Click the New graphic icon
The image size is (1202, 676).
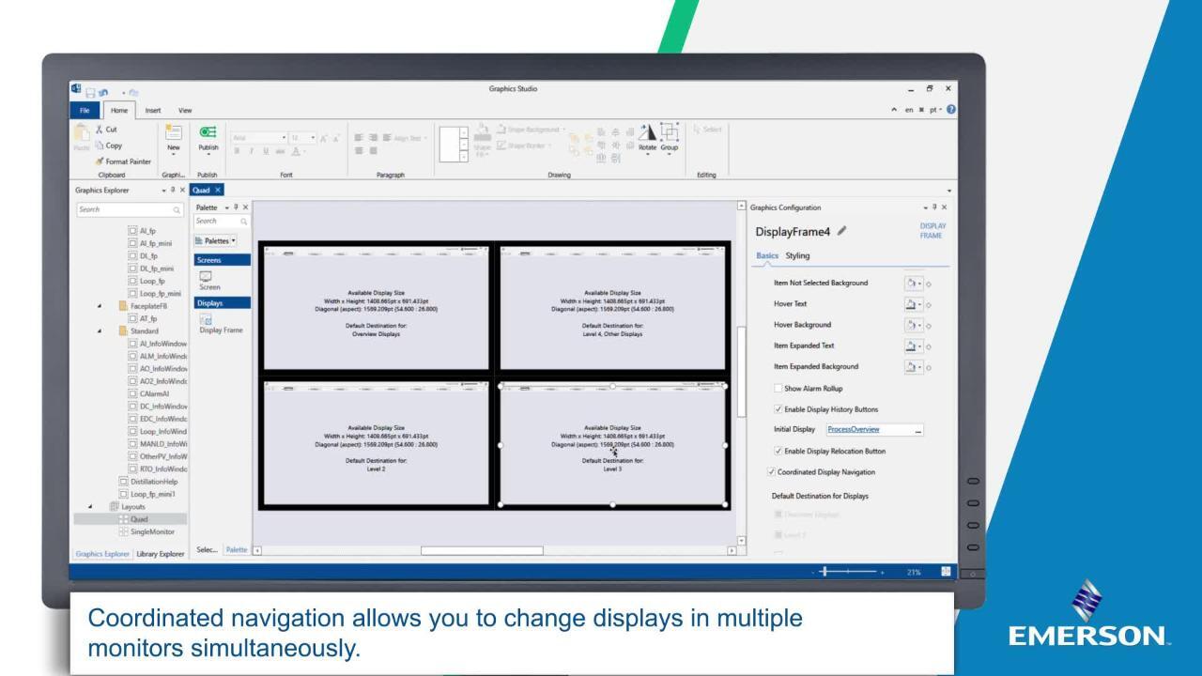pos(174,132)
